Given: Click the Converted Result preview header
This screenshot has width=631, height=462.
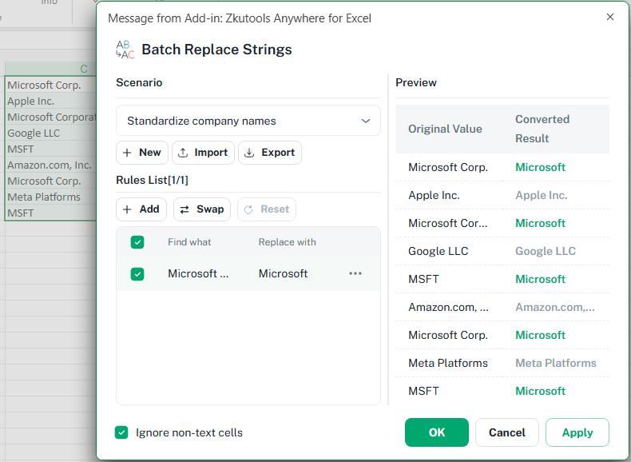Looking at the screenshot, I should pyautogui.click(x=542, y=129).
